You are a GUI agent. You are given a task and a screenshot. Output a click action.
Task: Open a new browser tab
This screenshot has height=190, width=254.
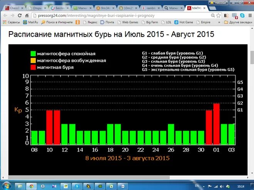(x=212, y=8)
